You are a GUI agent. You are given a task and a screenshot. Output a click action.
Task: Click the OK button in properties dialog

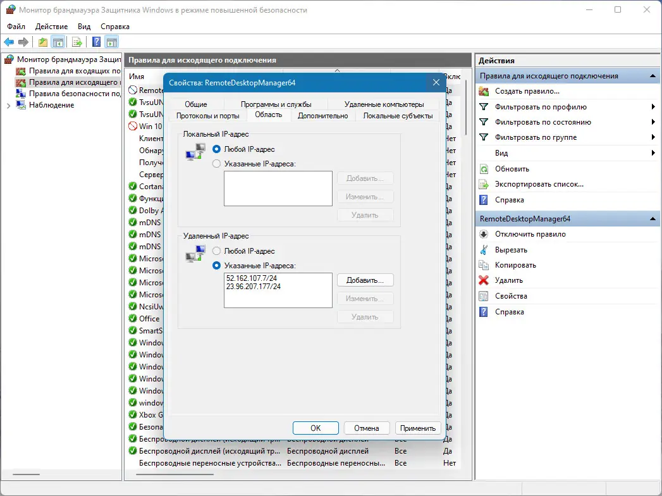(316, 428)
